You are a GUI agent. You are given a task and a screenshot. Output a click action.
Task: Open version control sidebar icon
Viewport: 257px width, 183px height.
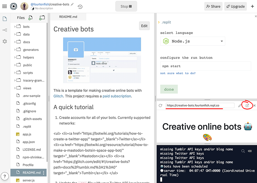pos(5,30)
